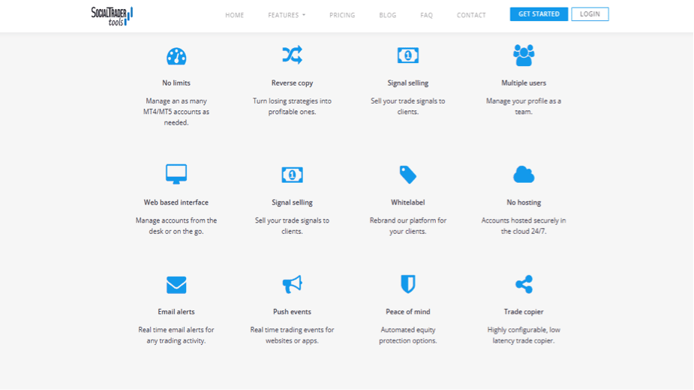Click the SocialTrader tools logo
The image size is (694, 390).
click(112, 15)
